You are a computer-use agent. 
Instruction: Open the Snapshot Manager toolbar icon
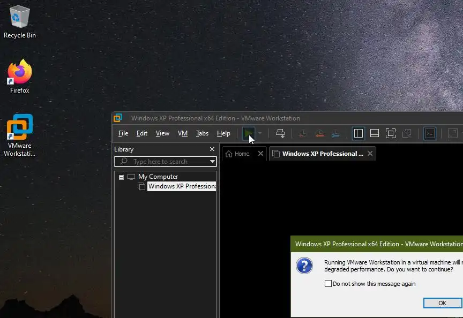[335, 134]
